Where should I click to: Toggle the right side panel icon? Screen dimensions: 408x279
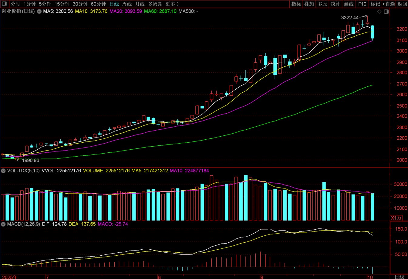point(386,12)
